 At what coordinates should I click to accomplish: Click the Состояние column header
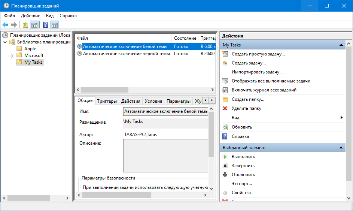click(x=185, y=38)
